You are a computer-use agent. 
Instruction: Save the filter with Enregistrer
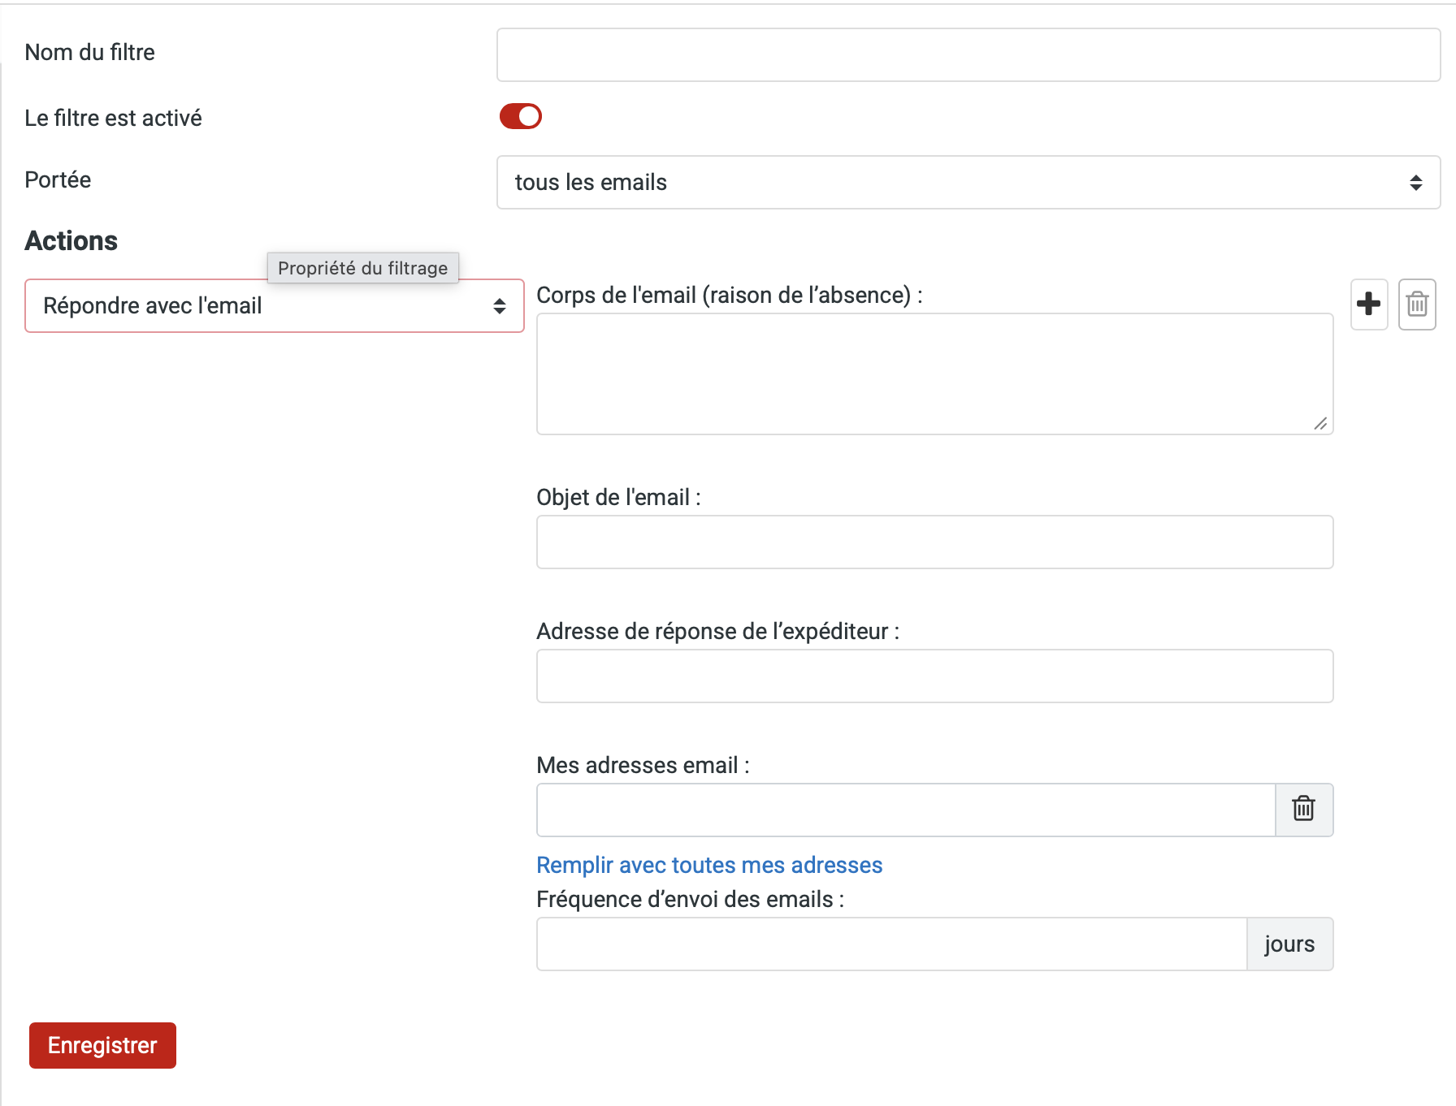coord(102,1045)
